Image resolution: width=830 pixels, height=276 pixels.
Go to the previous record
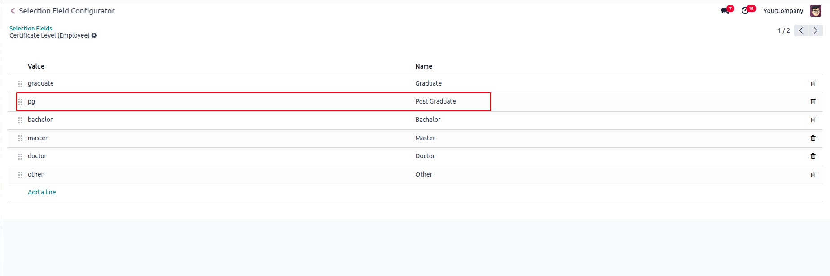point(801,30)
